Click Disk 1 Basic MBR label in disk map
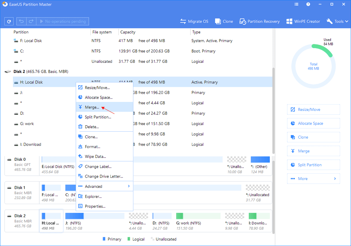 (x=22, y=193)
